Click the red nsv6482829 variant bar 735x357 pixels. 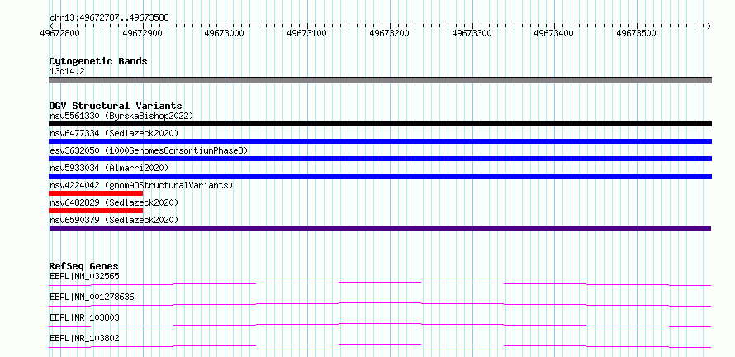coord(96,211)
